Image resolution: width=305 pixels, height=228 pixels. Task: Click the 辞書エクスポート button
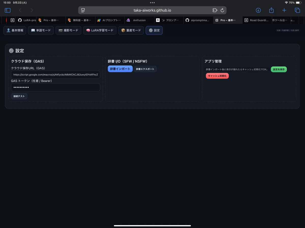click(x=145, y=69)
